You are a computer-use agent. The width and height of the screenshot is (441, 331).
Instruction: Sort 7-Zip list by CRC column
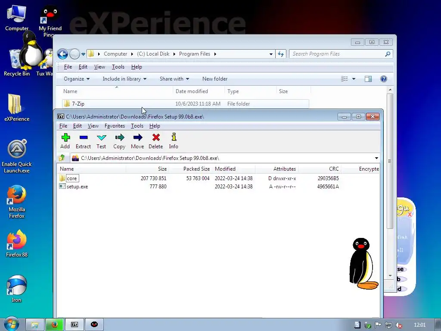(x=320, y=169)
